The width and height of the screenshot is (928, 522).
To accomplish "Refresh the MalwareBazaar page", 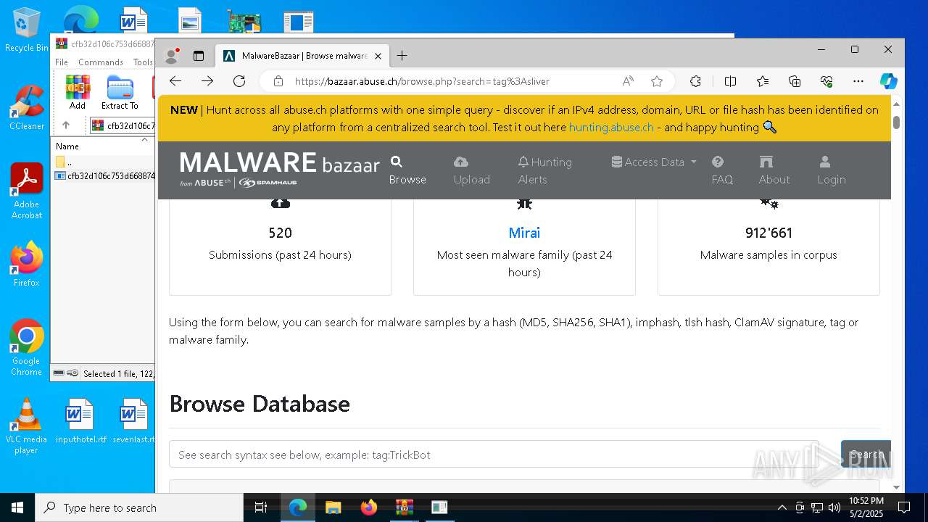I will 239,81.
